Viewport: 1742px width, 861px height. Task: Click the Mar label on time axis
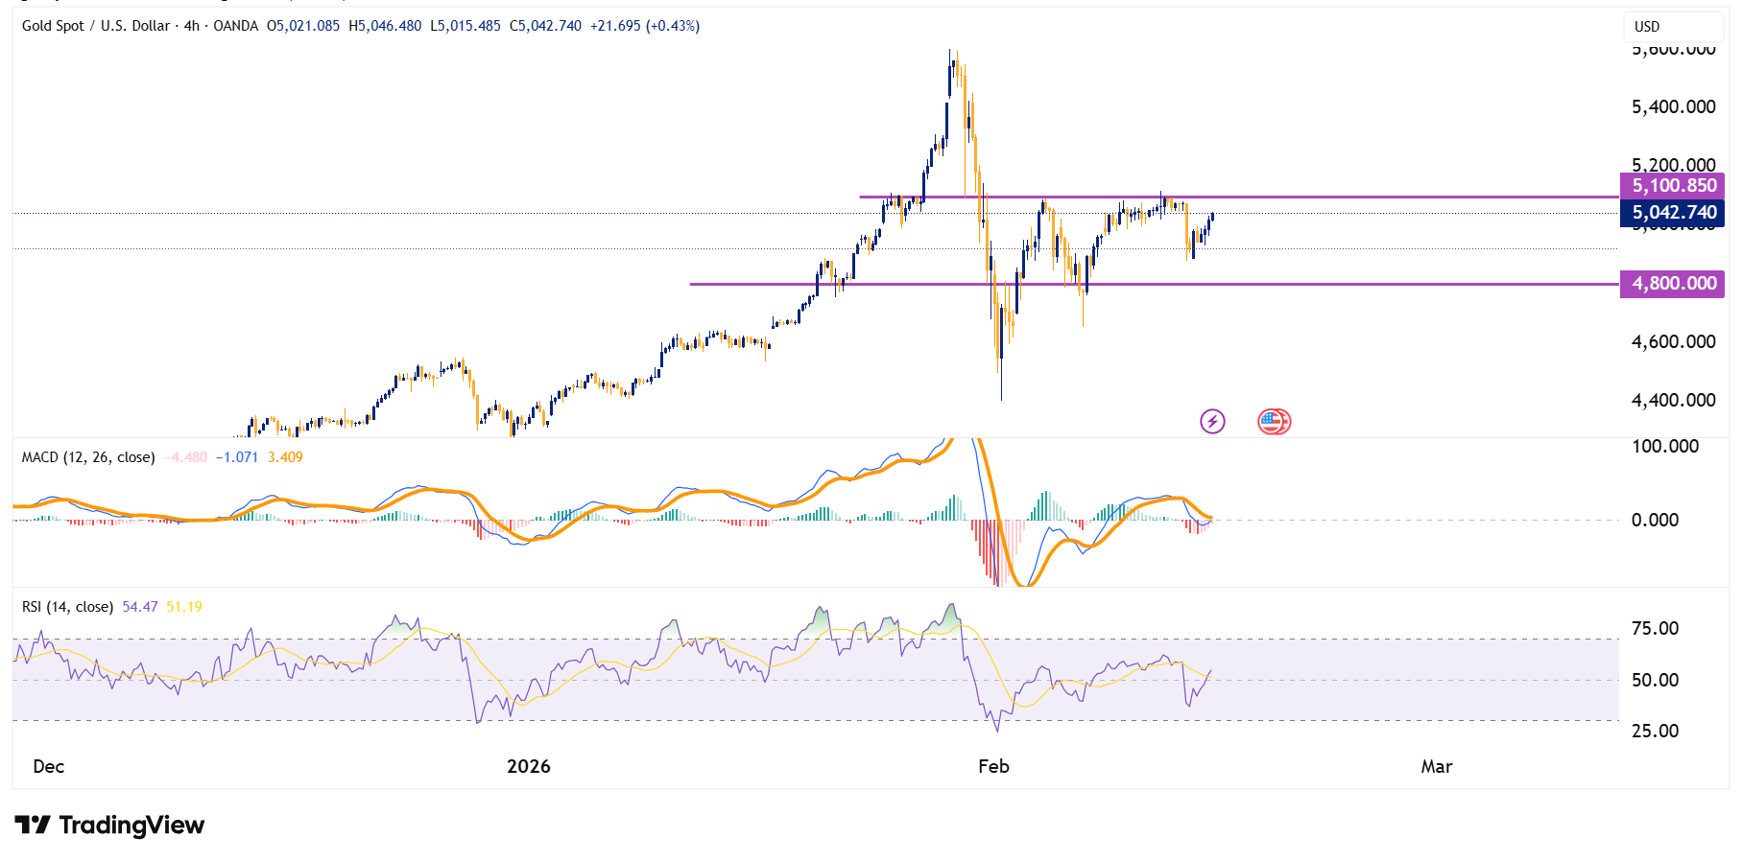(1436, 766)
